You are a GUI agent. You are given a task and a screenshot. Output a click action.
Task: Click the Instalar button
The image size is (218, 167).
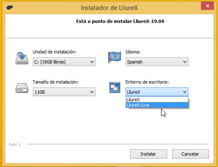tap(149, 154)
